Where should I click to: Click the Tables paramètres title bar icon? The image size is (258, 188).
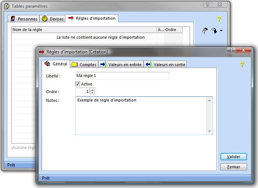(x=7, y=6)
